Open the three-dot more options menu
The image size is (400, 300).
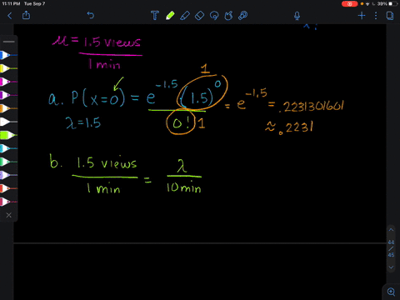click(376, 16)
